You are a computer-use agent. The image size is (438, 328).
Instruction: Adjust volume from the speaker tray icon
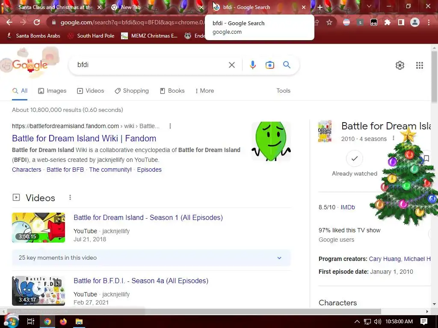[377, 322]
